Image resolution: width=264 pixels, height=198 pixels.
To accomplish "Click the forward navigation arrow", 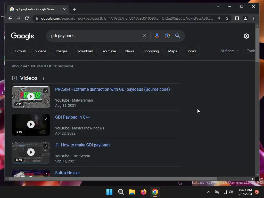I will click(19, 18).
